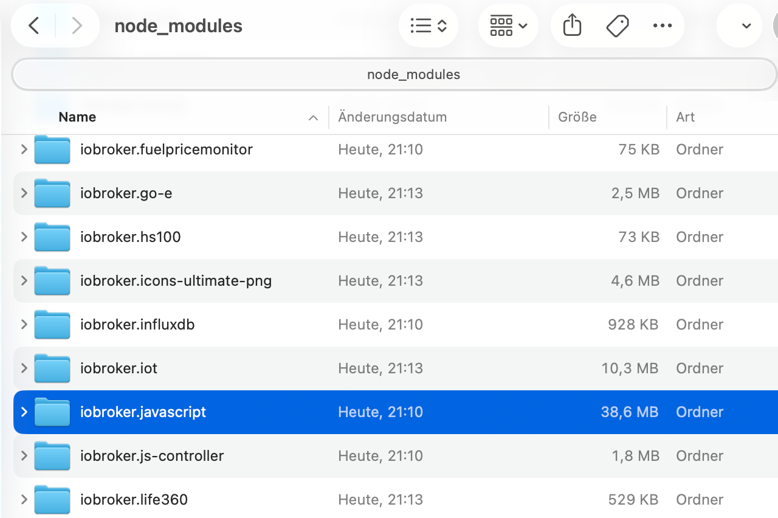Open the toolbar overflow chevron dropdown
The width and height of the screenshot is (778, 518).
pos(746,26)
